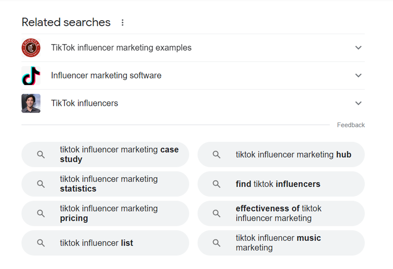
Task: Click the three-dot options icon beside Related searches
Action: 123,23
